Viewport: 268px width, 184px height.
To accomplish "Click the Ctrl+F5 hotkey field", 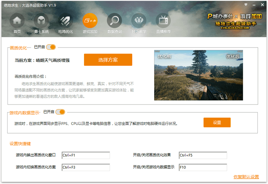I will (x=203, y=155).
